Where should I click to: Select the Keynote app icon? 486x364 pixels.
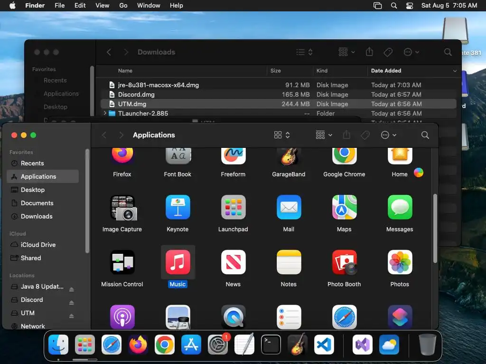point(178,207)
